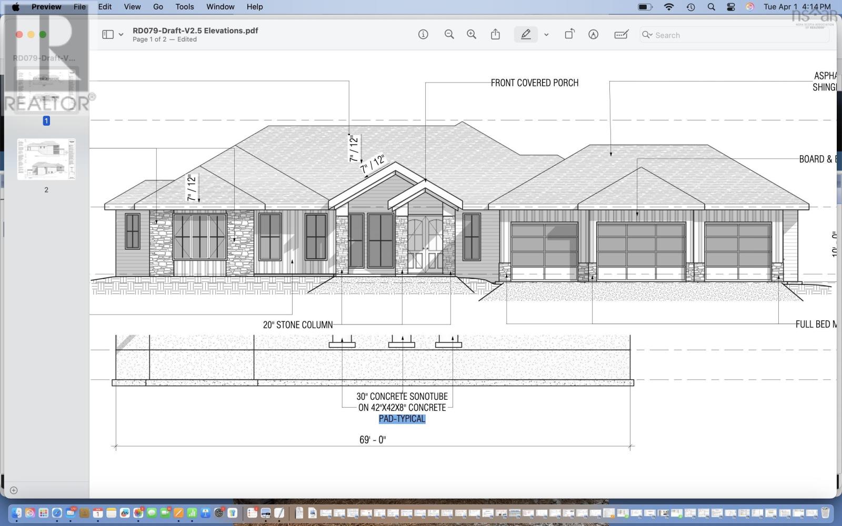Open Control Center
This screenshot has height=526, width=842.
pyautogui.click(x=731, y=7)
